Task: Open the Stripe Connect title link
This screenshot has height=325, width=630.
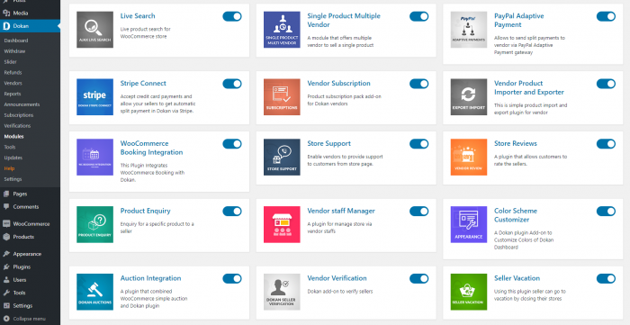Action: pyautogui.click(x=143, y=84)
